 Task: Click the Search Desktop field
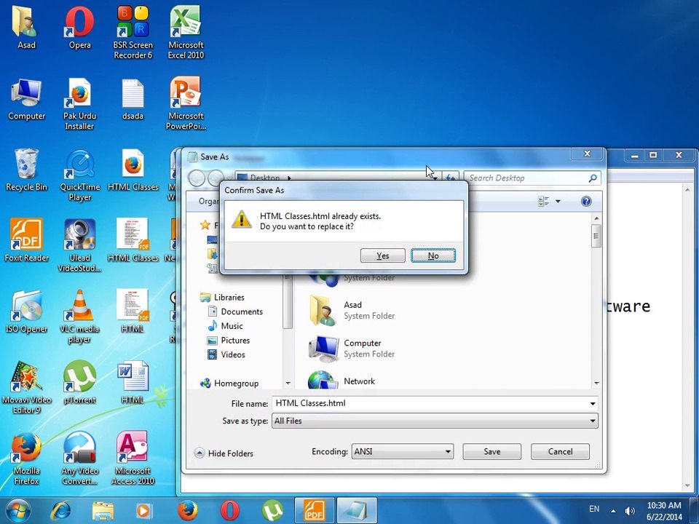pyautogui.click(x=532, y=178)
